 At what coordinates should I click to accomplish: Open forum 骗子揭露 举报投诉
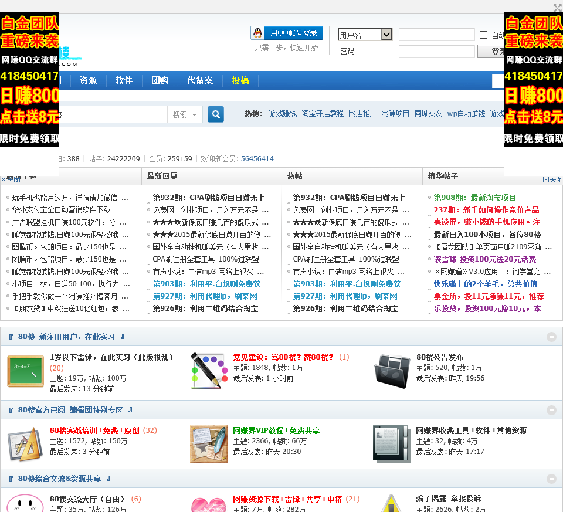449,499
